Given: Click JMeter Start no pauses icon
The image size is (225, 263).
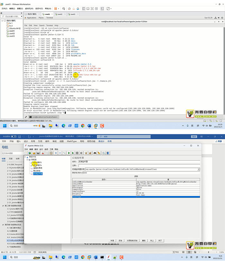Looking at the screenshot, I should tap(73, 153).
